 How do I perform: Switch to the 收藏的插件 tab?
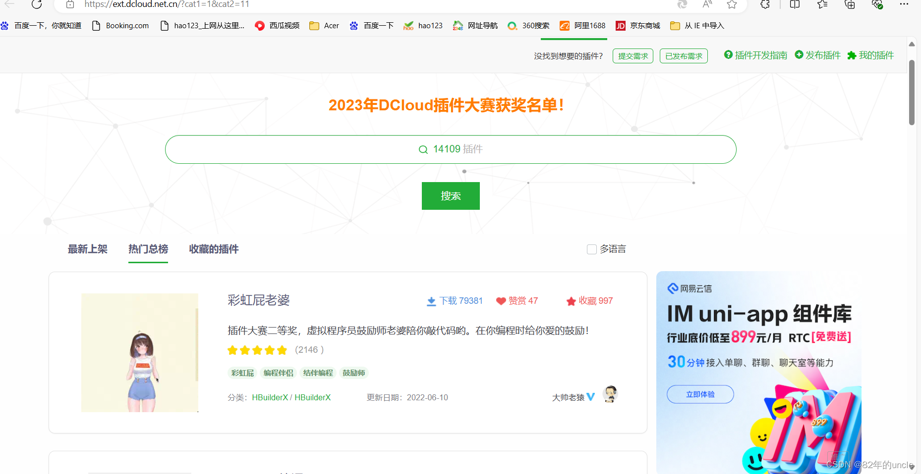point(213,249)
